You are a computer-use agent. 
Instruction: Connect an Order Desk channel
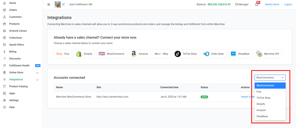pos(213,54)
